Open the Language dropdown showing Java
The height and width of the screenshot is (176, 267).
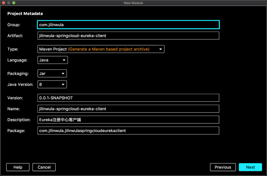53,60
